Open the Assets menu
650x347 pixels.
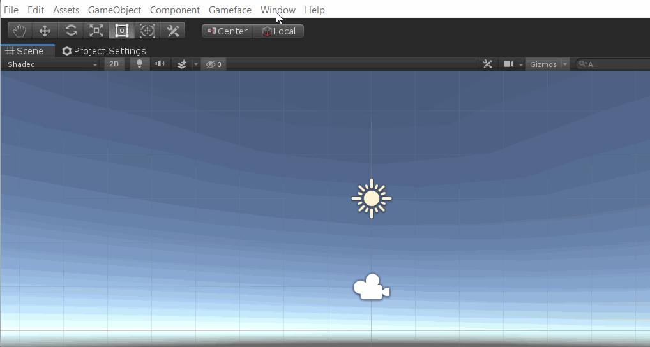click(66, 10)
